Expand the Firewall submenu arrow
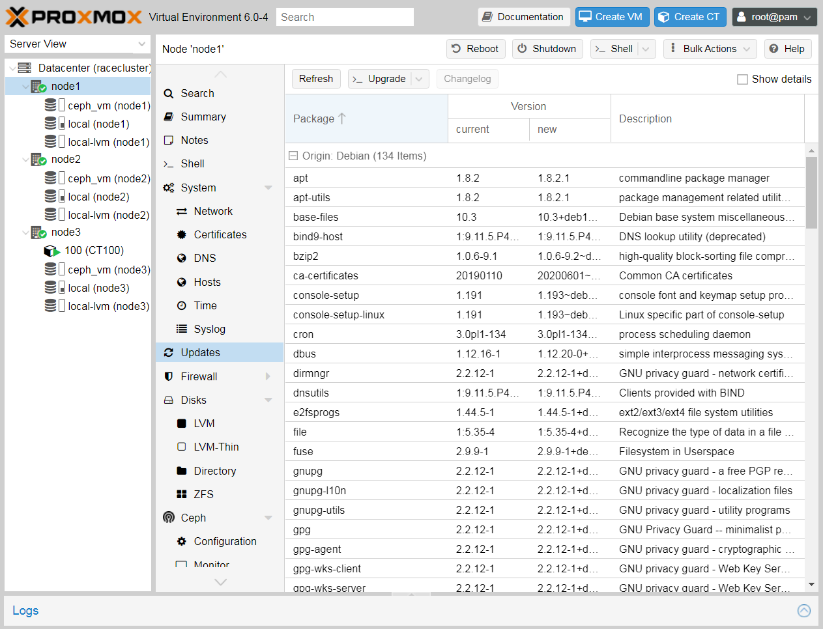This screenshot has width=823, height=629. point(268,376)
